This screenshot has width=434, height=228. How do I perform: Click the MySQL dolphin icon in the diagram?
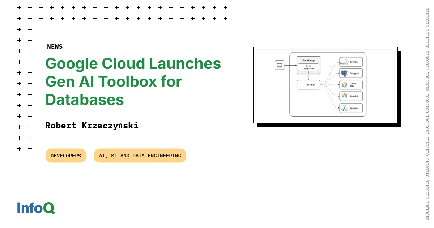pos(344,62)
